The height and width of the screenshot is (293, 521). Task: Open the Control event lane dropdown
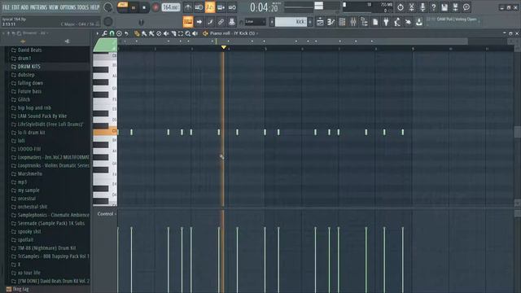pyautogui.click(x=107, y=214)
